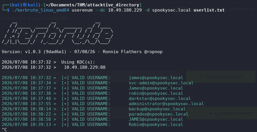Viewport: 257px width, 132px height.
Task: Click the 9dad6e1 commit hash
Action: 55,52
